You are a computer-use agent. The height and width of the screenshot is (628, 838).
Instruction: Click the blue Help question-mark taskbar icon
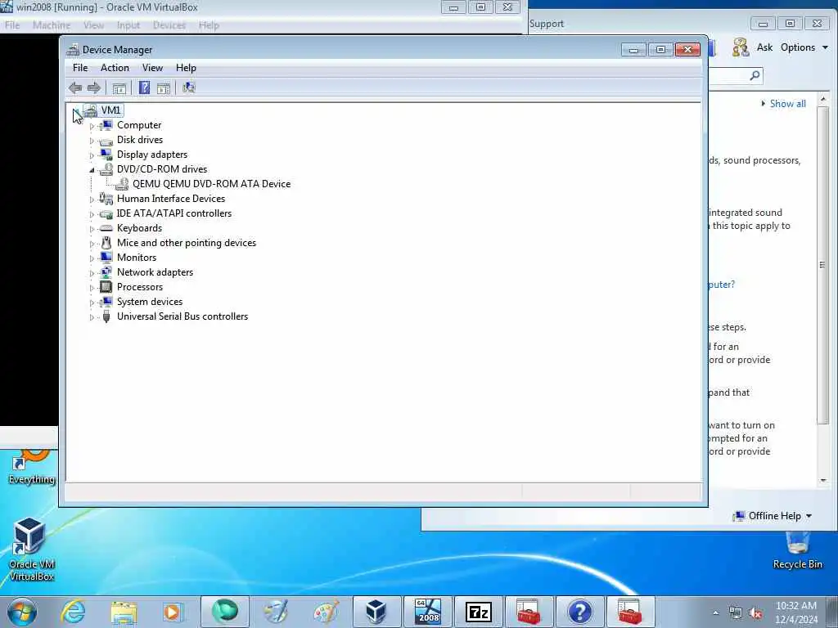580,612
